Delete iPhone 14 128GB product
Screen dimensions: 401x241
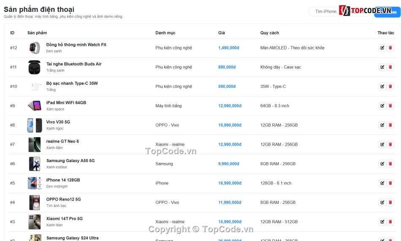coord(390,183)
